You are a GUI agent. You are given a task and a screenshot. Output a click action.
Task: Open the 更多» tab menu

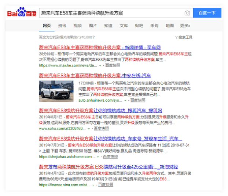point(185,26)
